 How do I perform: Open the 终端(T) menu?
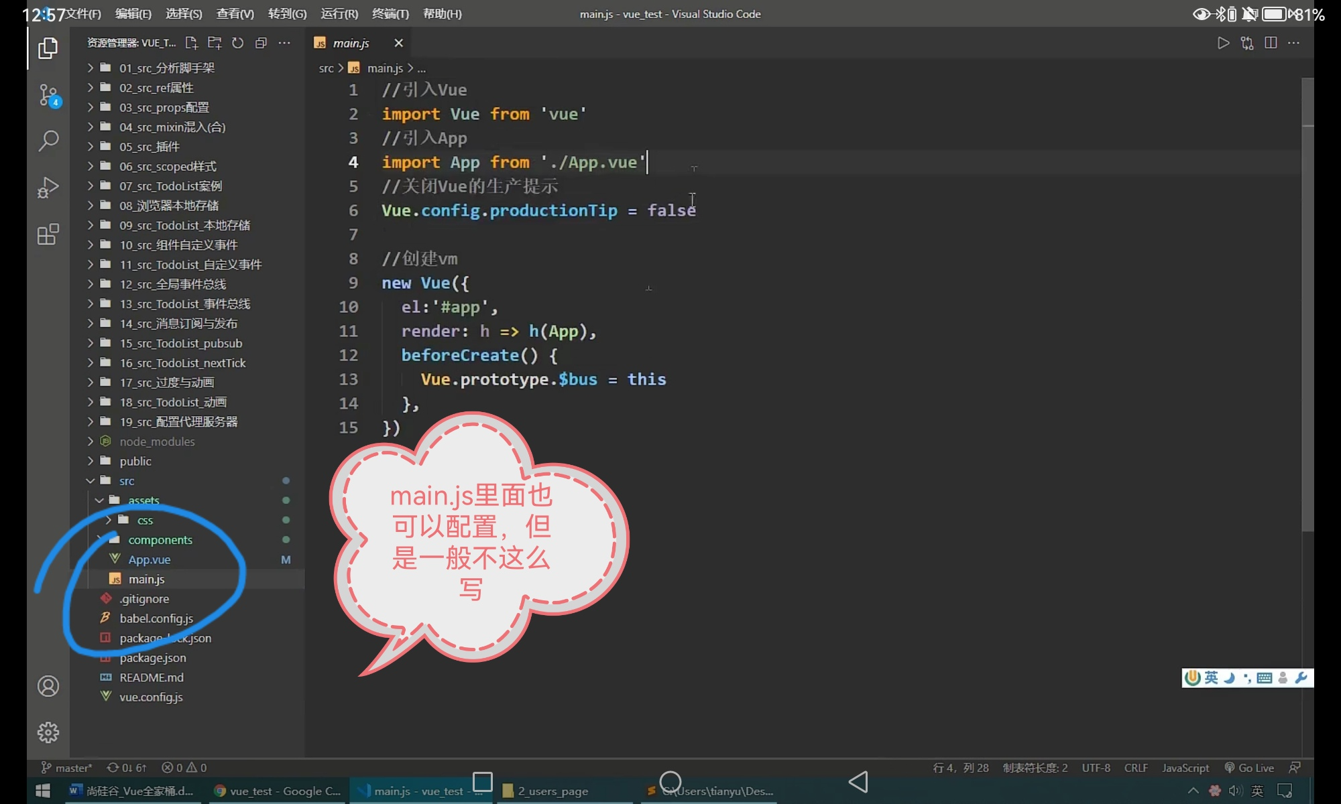point(390,13)
